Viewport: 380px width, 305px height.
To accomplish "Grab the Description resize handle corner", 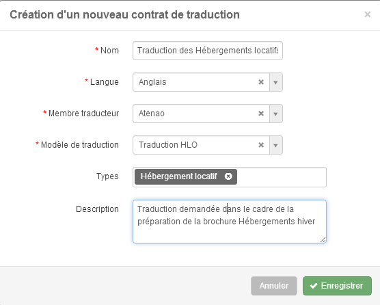I will 323,240.
